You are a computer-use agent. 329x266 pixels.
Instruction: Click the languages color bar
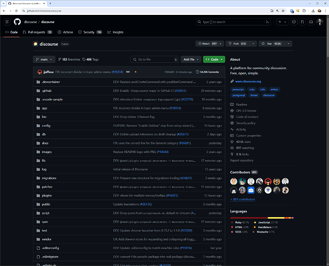pyautogui.click(x=262, y=218)
